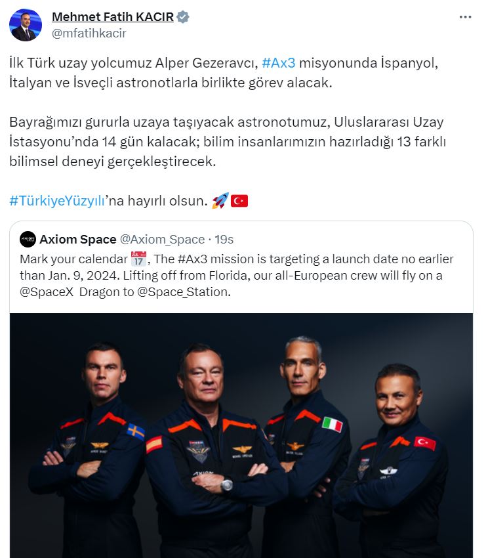Viewport: 486px width, 558px height.
Task: Open the three-dot more options menu
Action: [465, 17]
